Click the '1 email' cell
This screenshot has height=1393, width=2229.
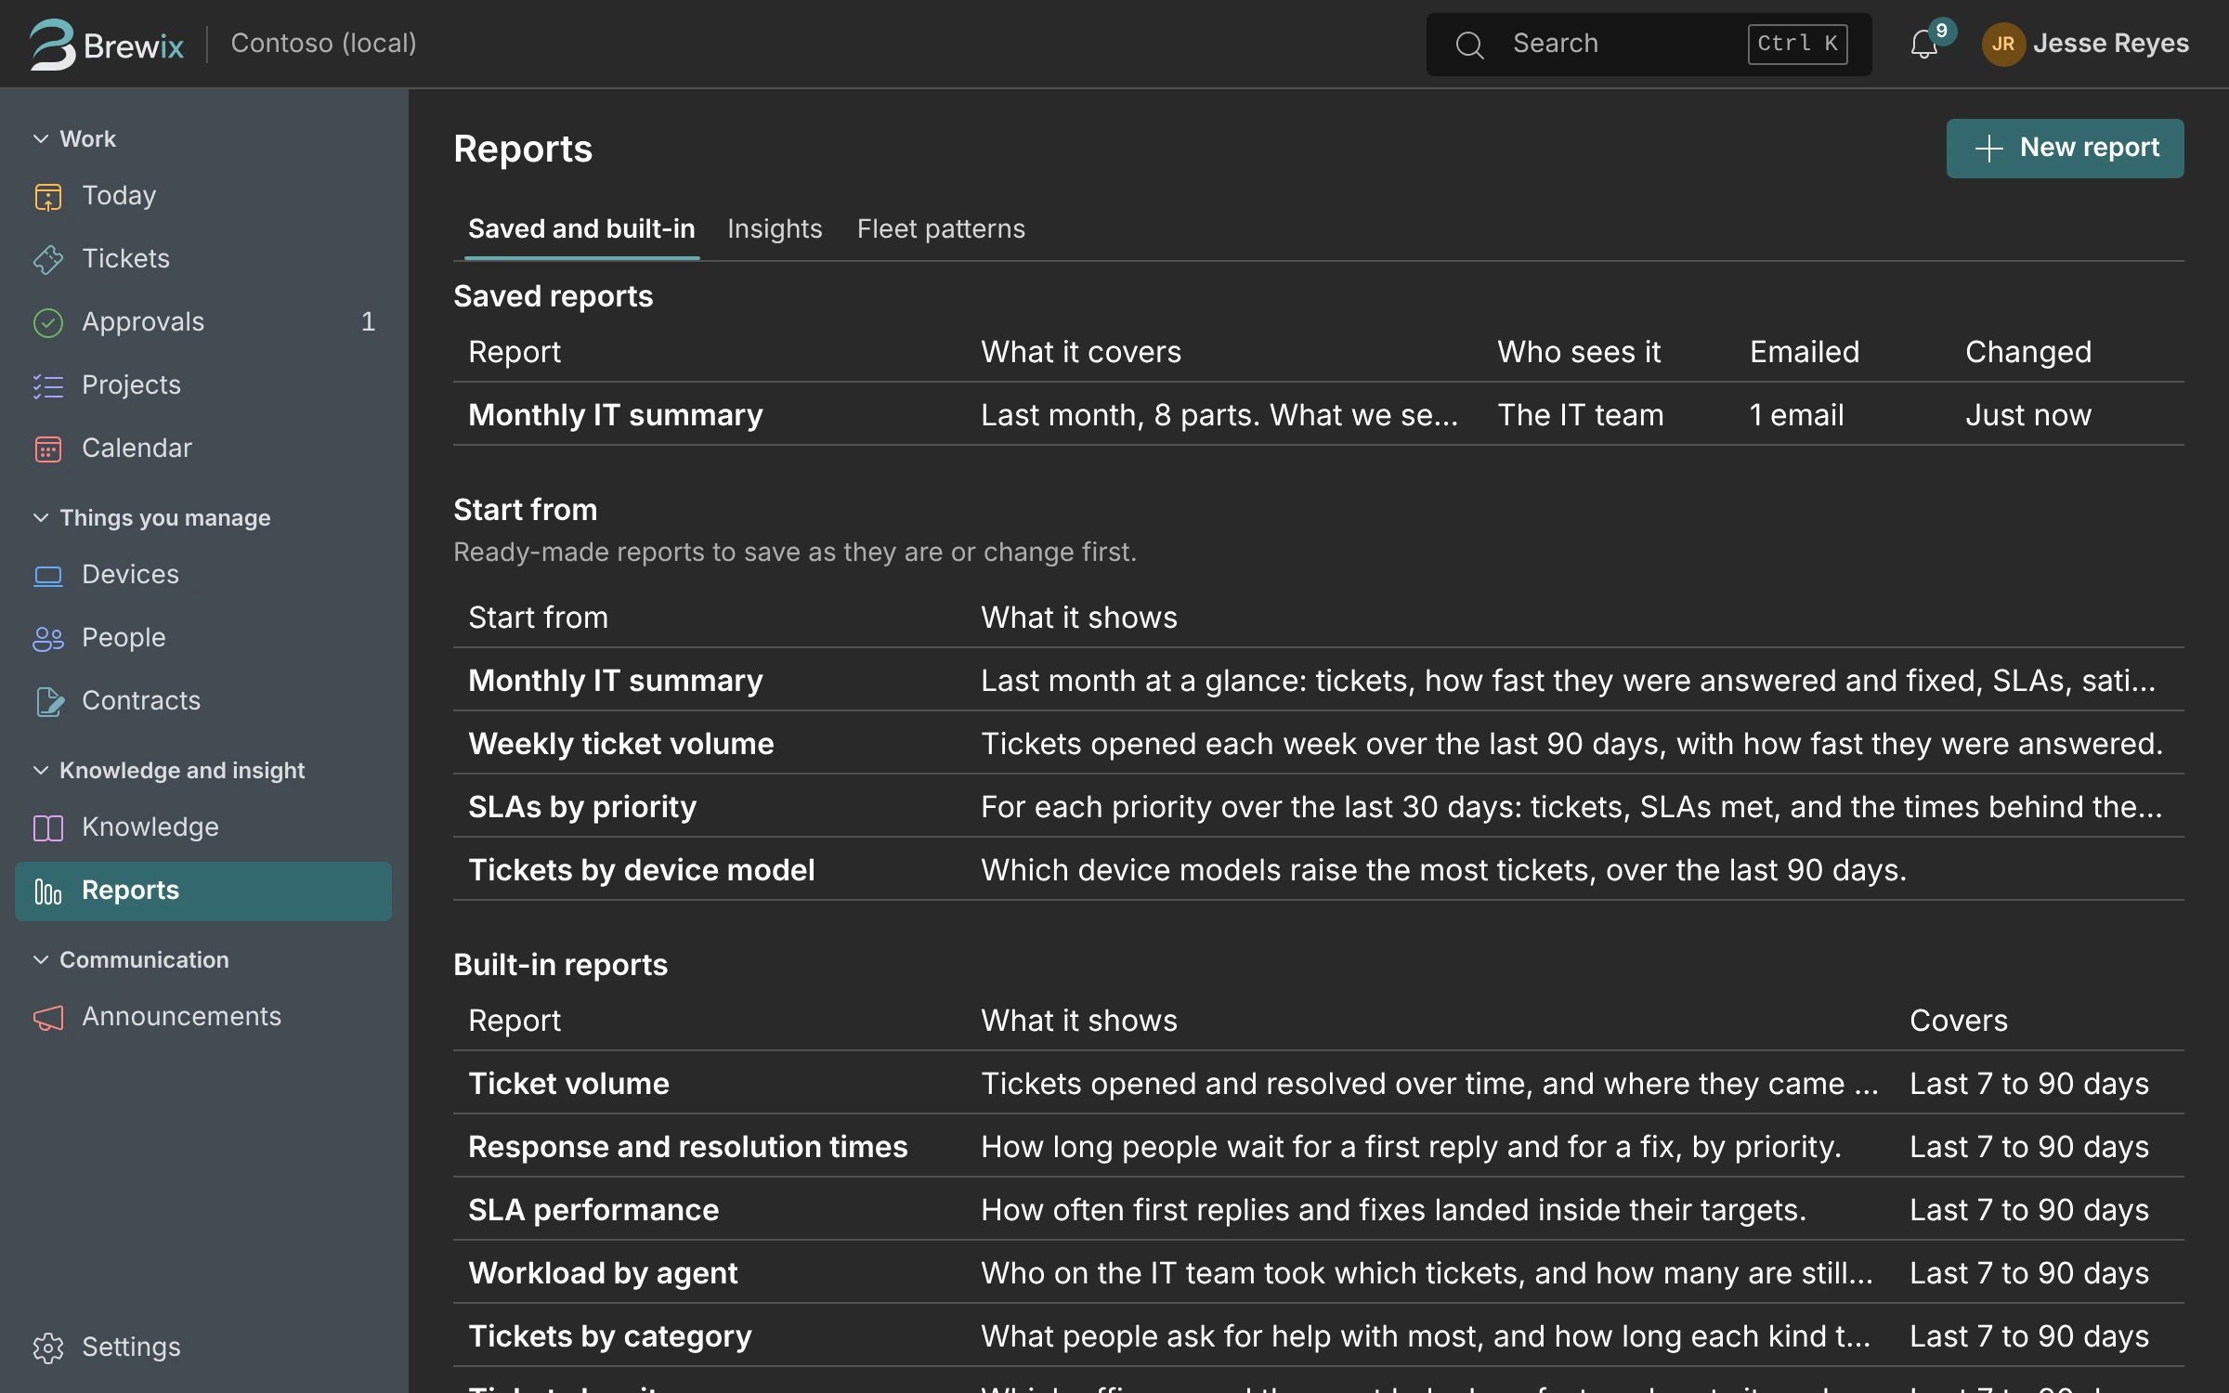coord(1796,414)
